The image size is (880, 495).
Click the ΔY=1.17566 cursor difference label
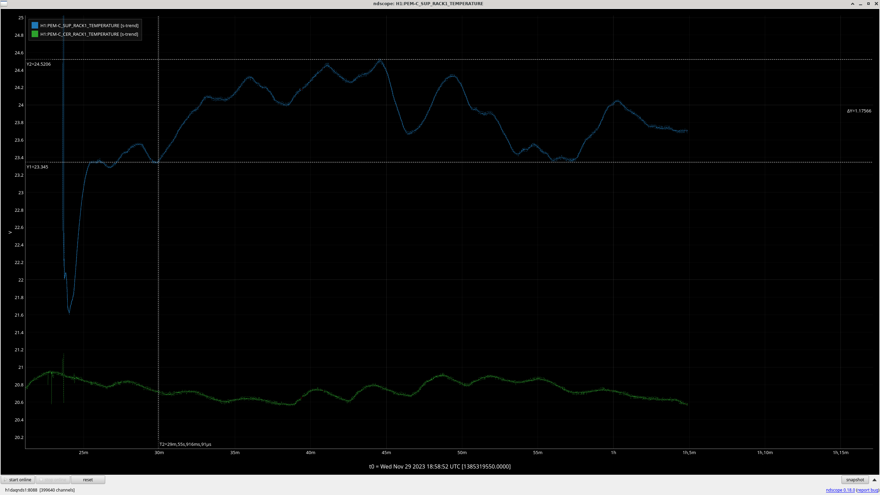[x=859, y=111]
